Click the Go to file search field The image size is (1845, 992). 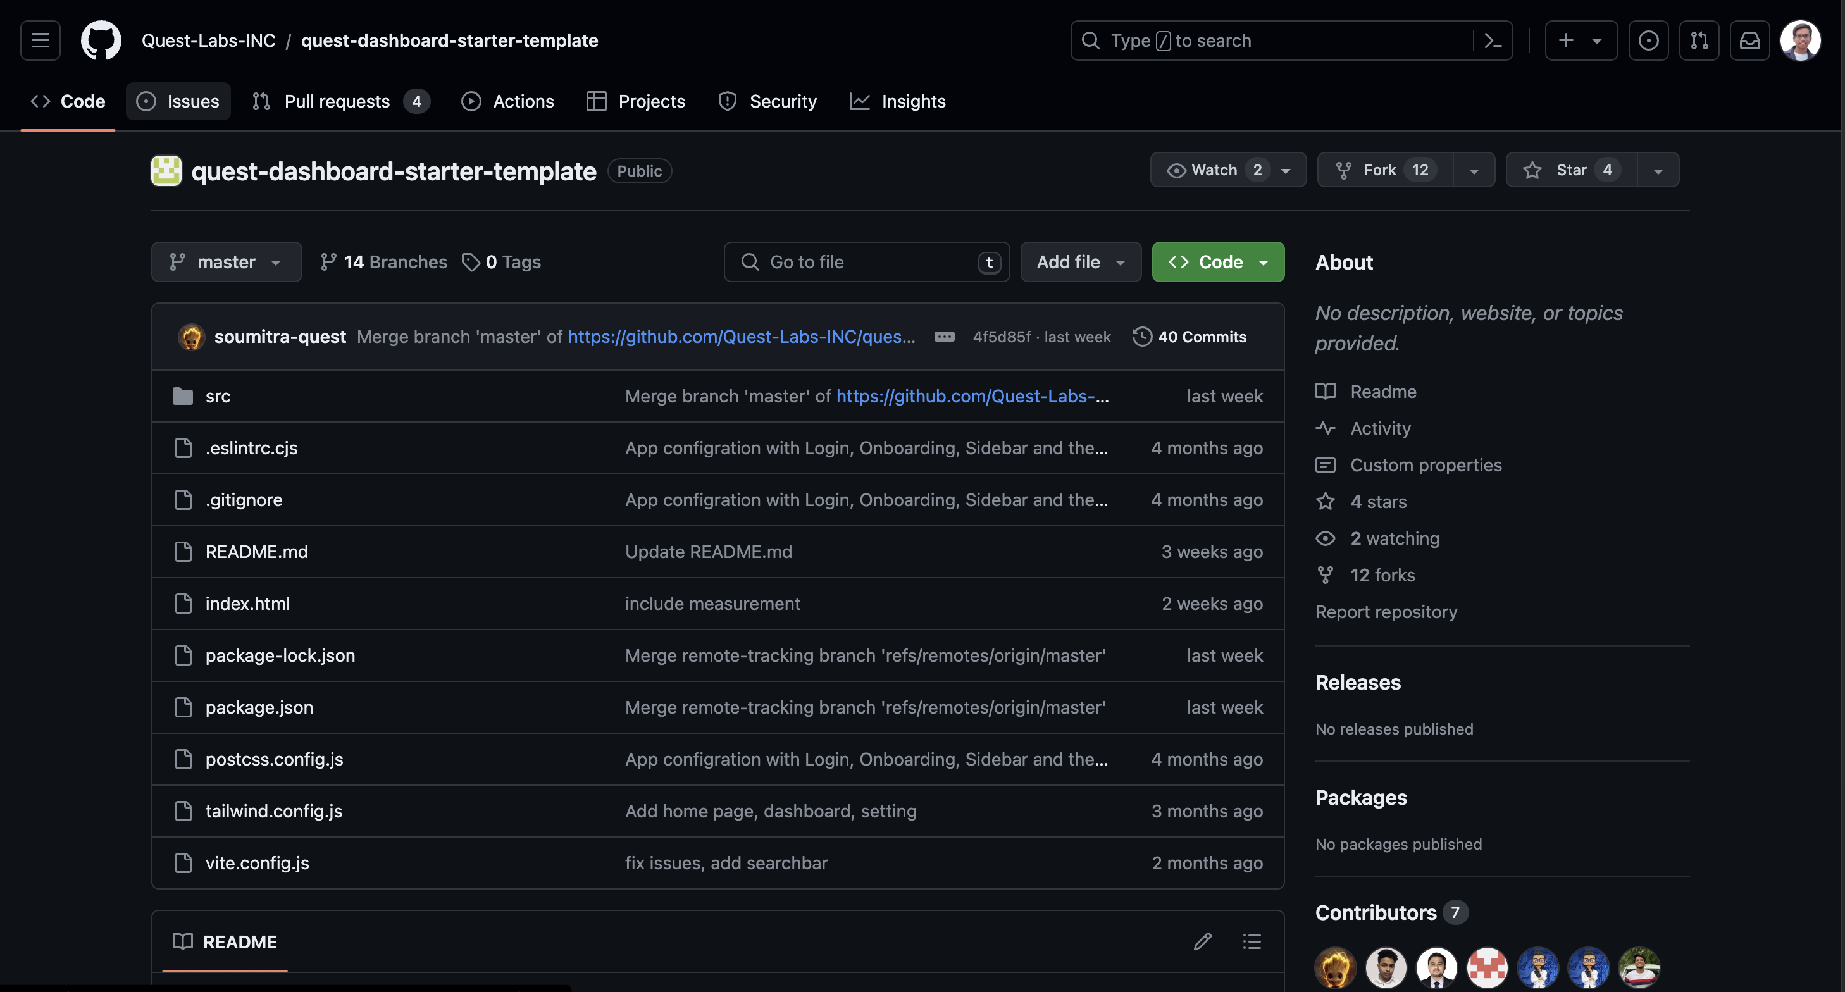click(866, 262)
